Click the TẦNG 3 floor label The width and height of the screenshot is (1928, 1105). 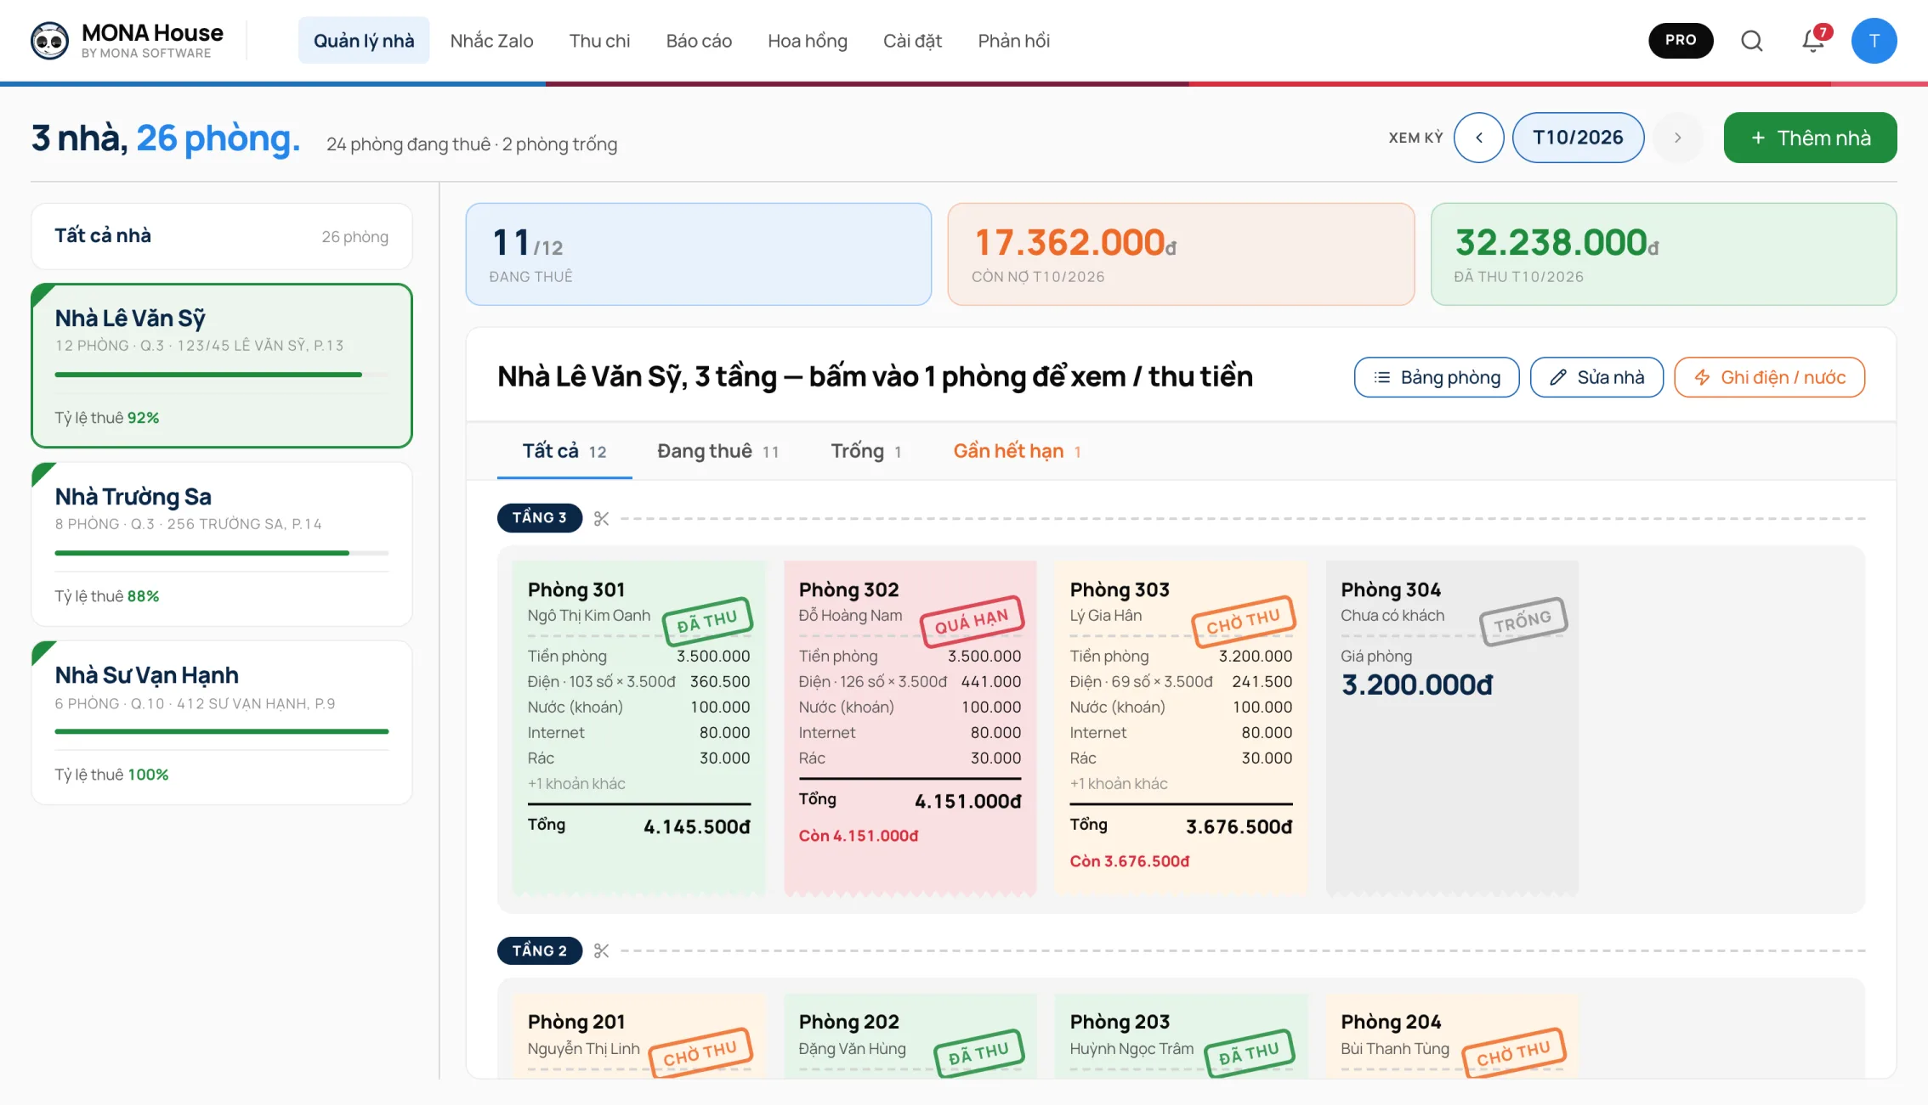point(539,517)
